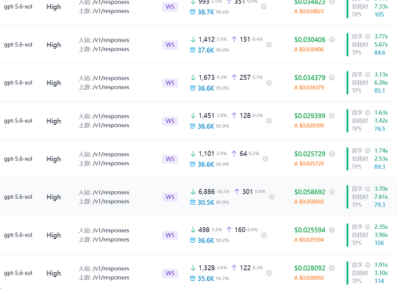Viewport: 397px width, 289px height.
Task: Open info icon beside 160 output tokens
Action: (x=264, y=235)
